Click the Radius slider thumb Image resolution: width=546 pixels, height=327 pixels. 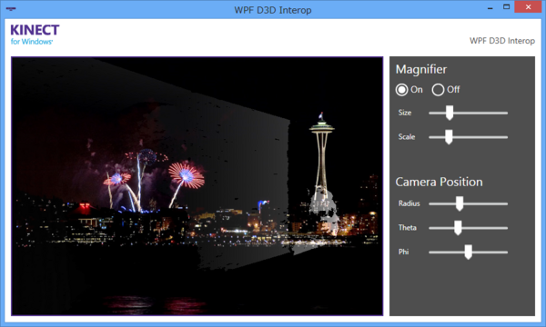[x=460, y=203]
